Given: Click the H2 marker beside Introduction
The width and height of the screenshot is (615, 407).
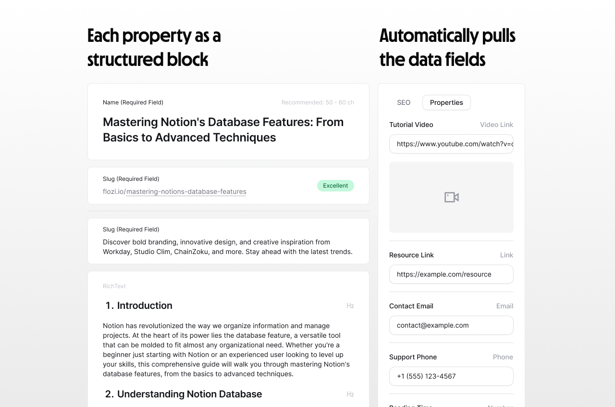Looking at the screenshot, I should point(350,306).
